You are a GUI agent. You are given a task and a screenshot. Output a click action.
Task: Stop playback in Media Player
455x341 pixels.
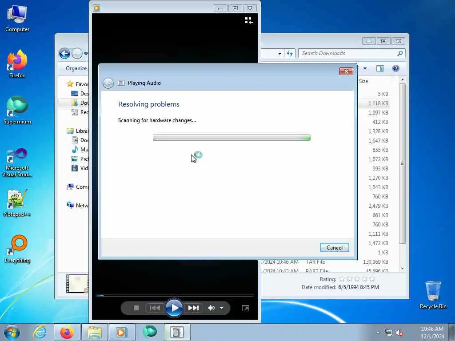point(136,308)
